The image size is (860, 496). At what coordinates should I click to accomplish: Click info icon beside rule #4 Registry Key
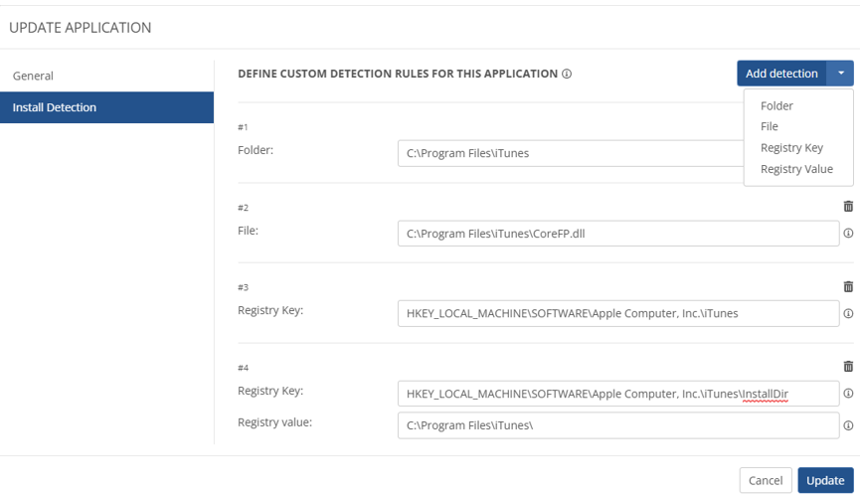click(848, 394)
